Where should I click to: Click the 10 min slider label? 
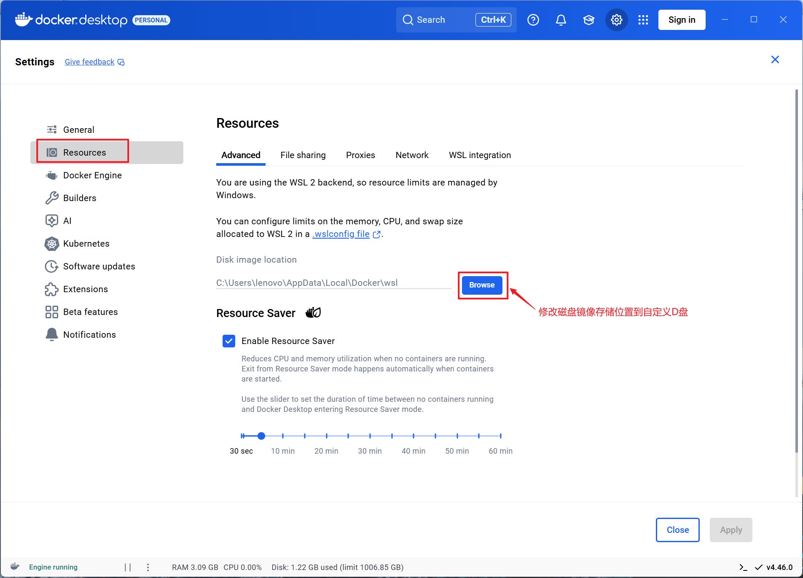click(x=282, y=451)
